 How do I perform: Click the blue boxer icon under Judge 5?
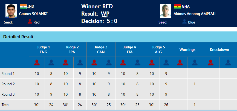[x=166, y=62]
